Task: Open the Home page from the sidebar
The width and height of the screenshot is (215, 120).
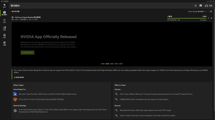Action: (x=4, y=6)
